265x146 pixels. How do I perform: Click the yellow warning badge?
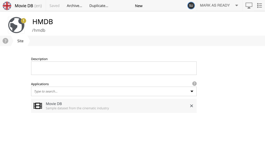tap(23, 21)
